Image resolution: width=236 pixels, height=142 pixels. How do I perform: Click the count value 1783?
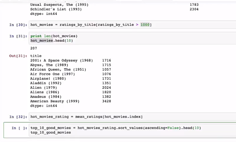point(194,5)
